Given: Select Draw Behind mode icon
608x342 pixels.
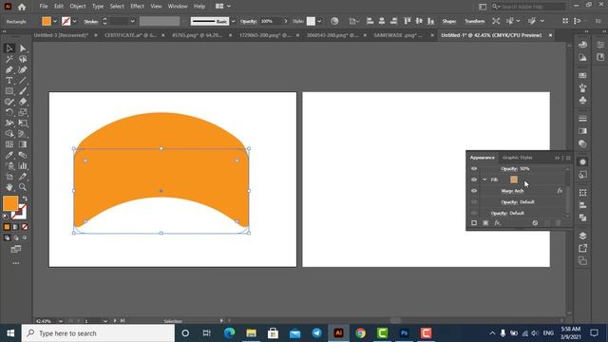Looking at the screenshot, I should pyautogui.click(x=16, y=237).
